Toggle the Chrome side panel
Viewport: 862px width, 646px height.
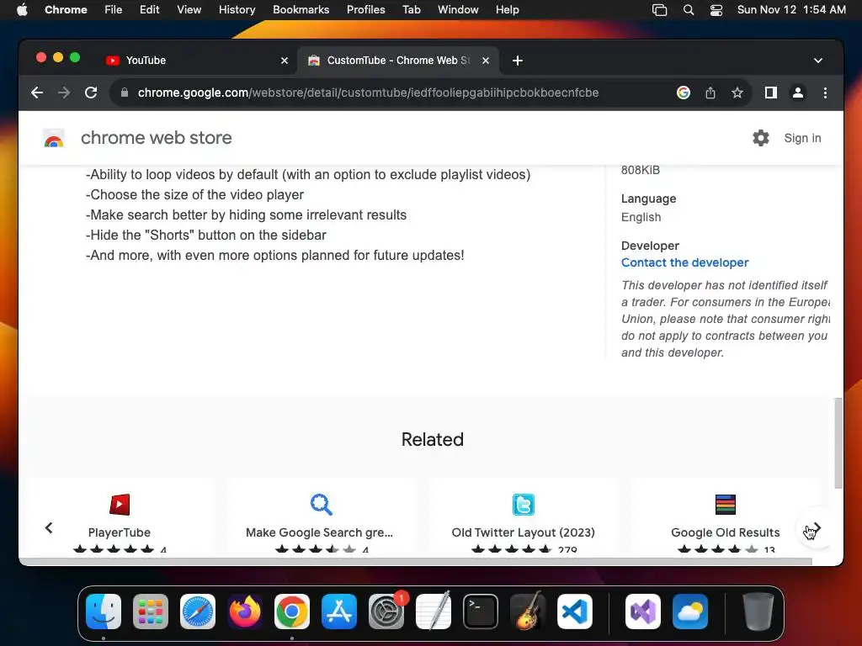click(x=771, y=93)
